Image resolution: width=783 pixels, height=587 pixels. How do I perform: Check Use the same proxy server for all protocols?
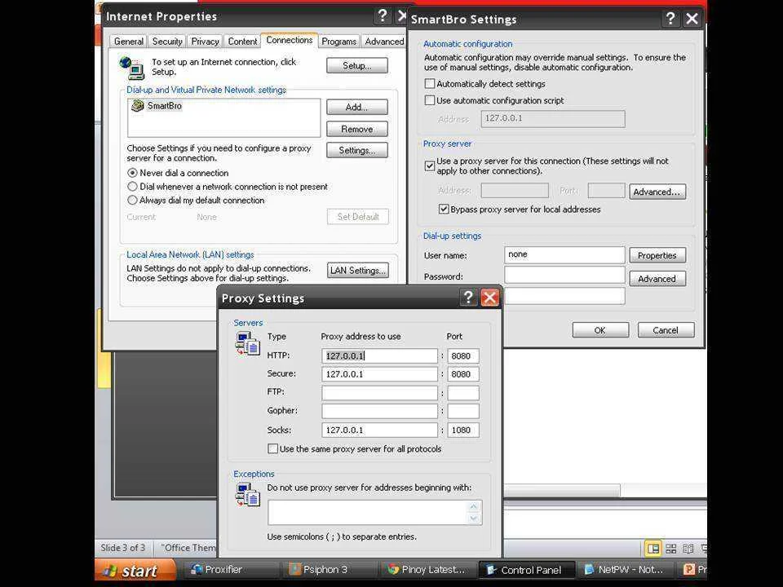[x=272, y=448]
